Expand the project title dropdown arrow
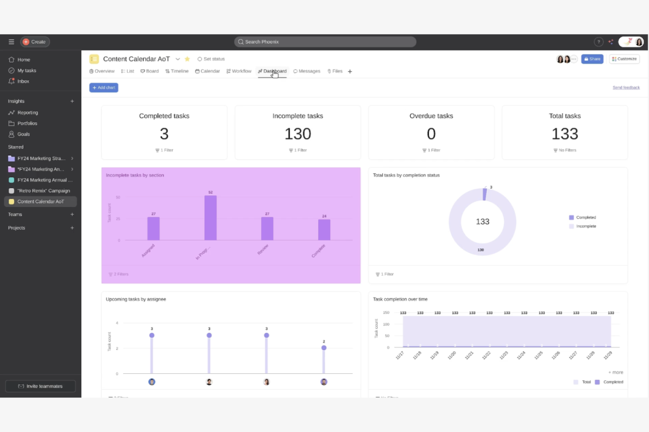Viewport: 649px width, 432px height. coord(178,59)
